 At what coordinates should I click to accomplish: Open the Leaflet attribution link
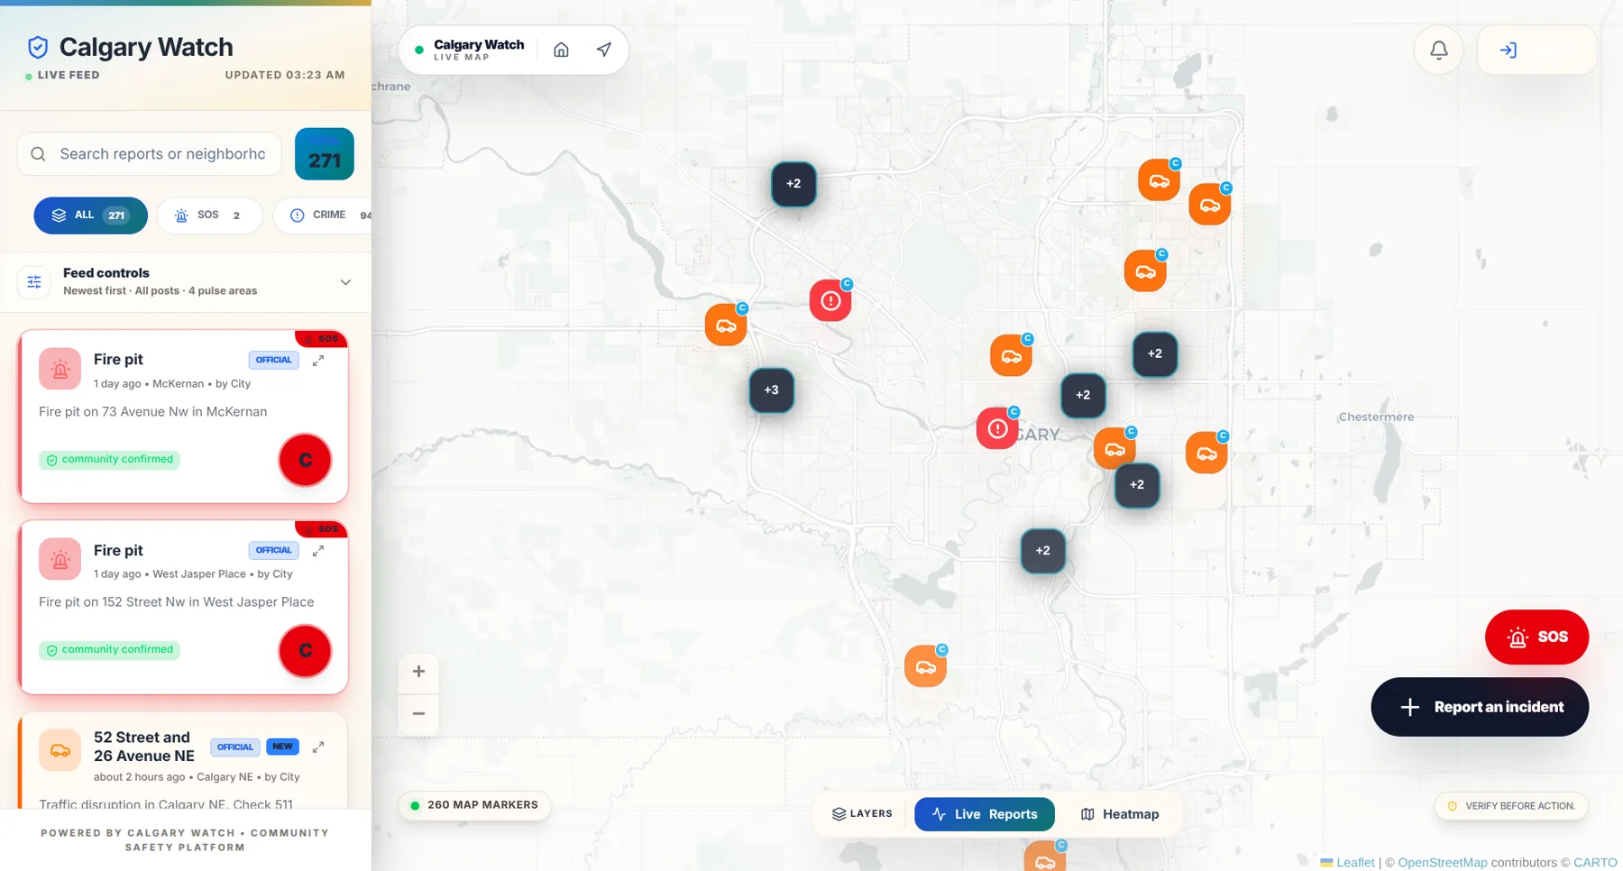click(x=1355, y=863)
